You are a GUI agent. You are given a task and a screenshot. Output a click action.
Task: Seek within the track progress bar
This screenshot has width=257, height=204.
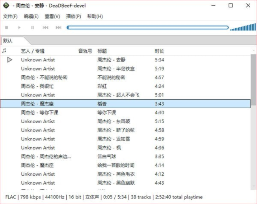click(x=147, y=28)
